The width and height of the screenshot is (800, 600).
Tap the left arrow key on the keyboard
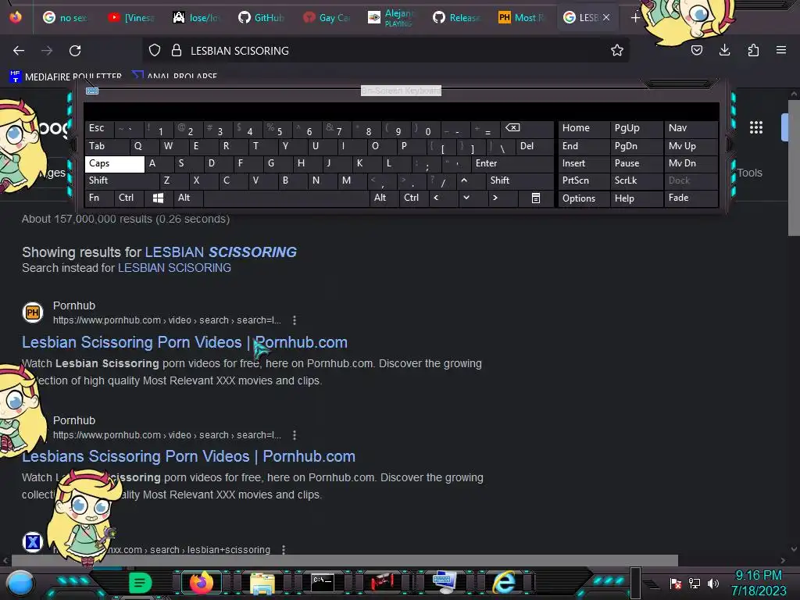(436, 198)
